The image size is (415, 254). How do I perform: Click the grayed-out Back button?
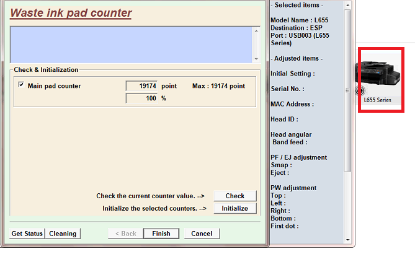[x=123, y=234]
